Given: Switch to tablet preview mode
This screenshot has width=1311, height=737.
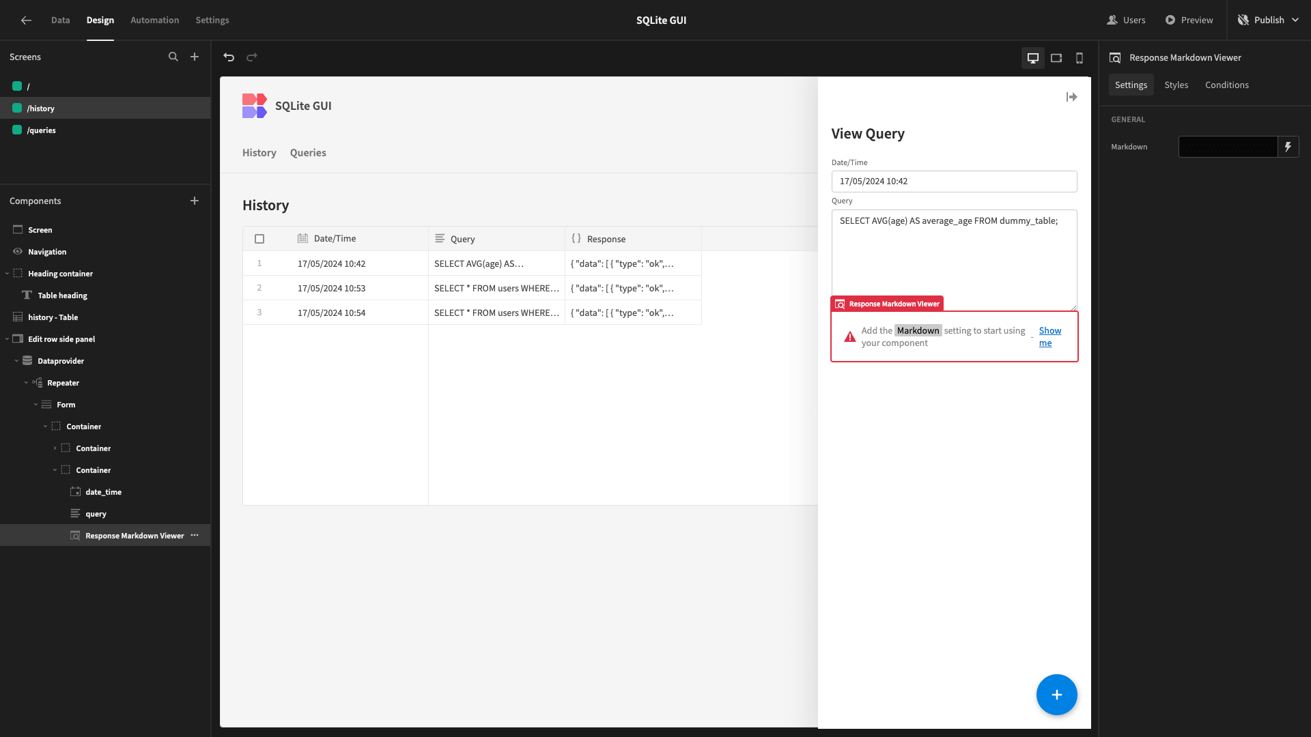Looking at the screenshot, I should 1056,58.
